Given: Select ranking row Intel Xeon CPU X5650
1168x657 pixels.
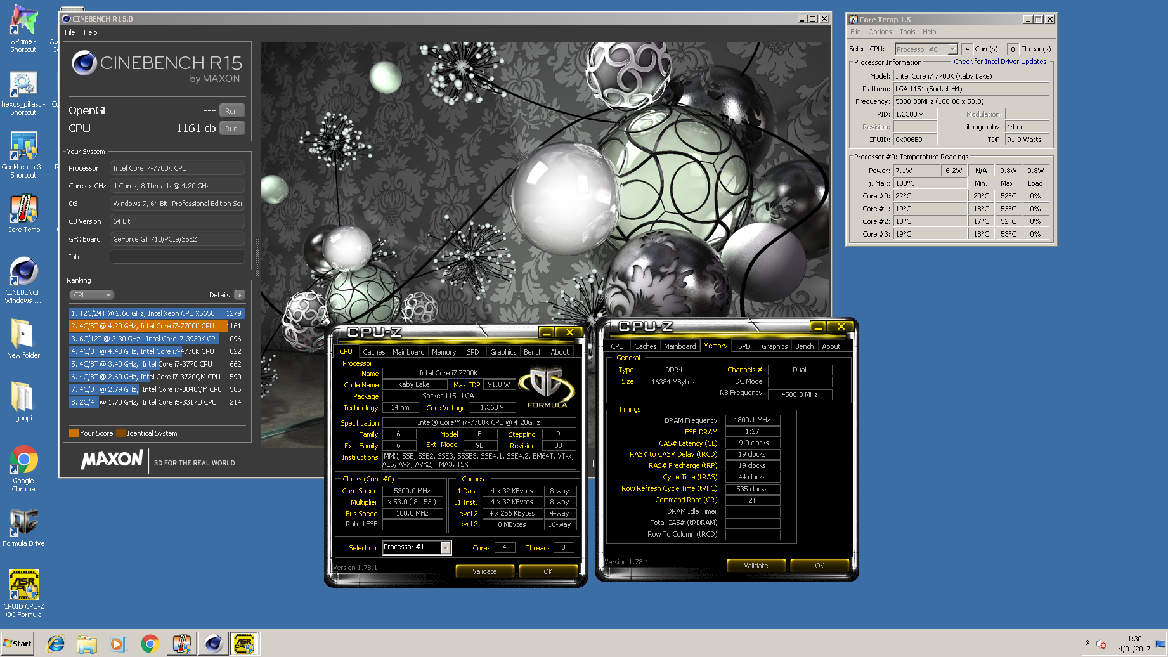Looking at the screenshot, I should 157,313.
